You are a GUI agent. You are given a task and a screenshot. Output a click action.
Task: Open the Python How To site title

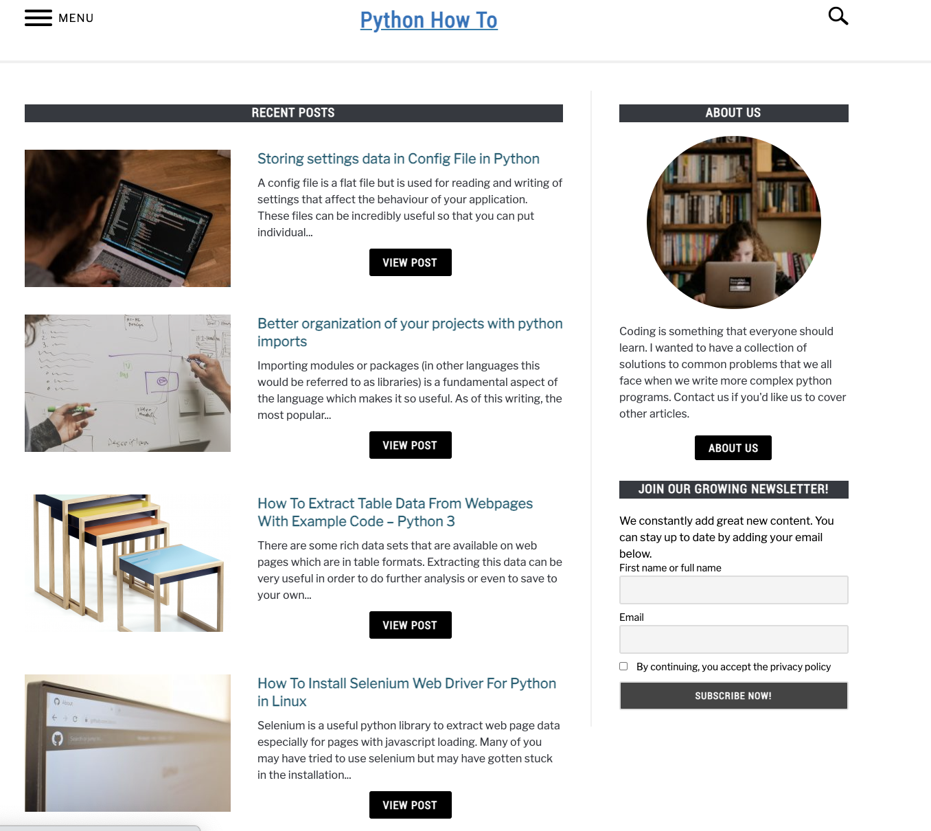[x=429, y=20]
